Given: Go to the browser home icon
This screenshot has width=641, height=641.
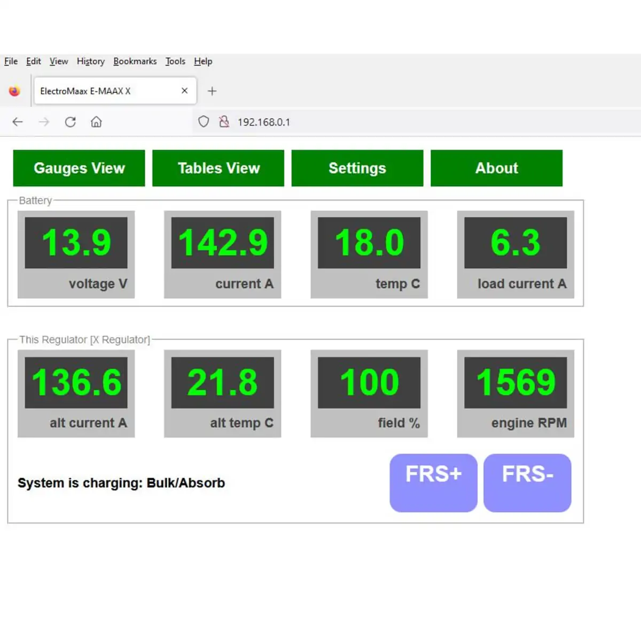Looking at the screenshot, I should [x=96, y=122].
